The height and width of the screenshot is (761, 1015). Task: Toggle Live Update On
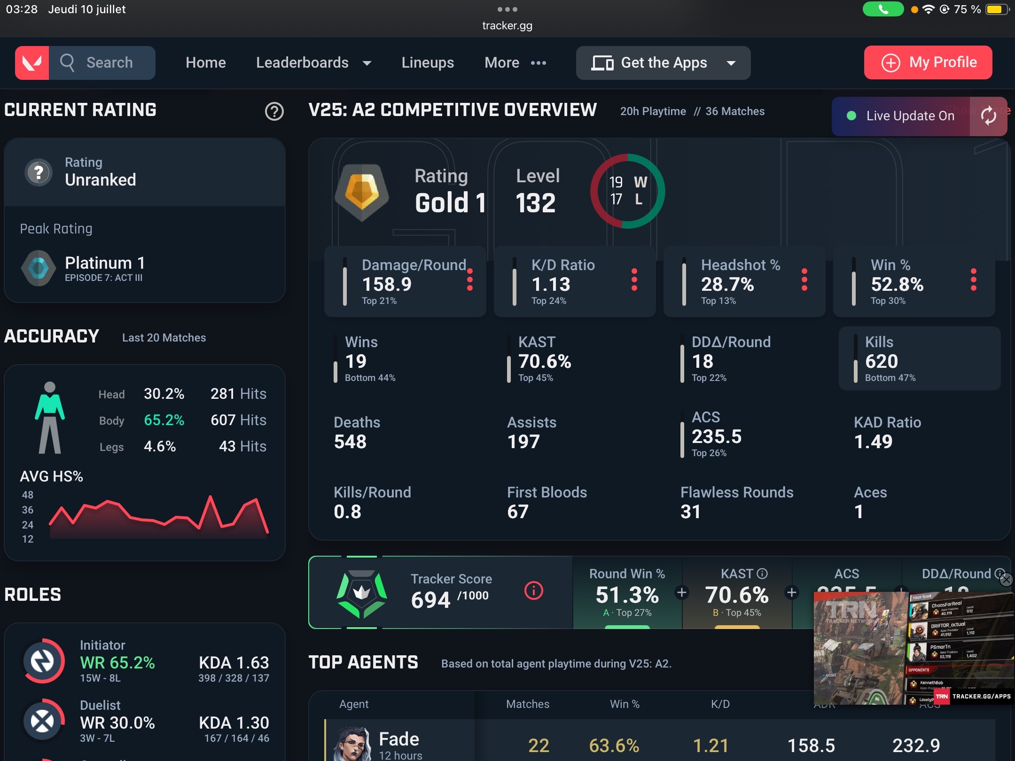point(901,116)
